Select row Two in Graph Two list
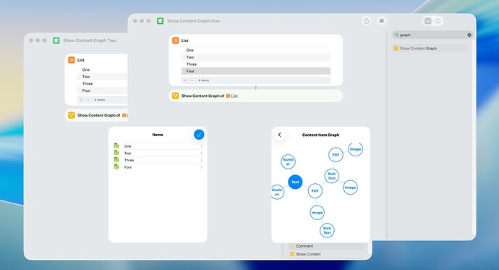The height and width of the screenshot is (270, 499). point(103,77)
